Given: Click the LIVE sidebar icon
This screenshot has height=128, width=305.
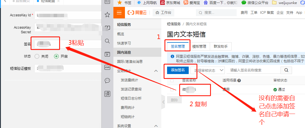Looking at the screenshot, I should coord(107,67).
